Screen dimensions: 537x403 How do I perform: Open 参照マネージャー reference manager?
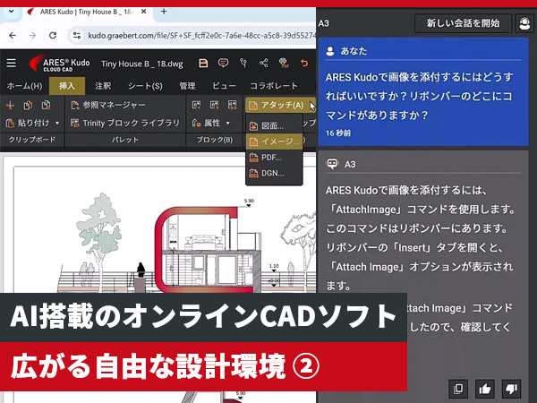click(113, 105)
